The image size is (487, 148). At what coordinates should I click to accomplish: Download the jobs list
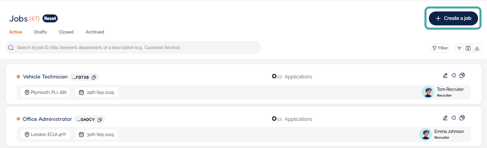[477, 48]
